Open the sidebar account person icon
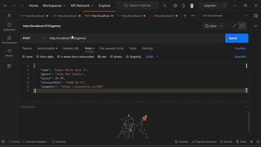Image resolution: width=261 pixels, height=147 pixels. [9, 16]
